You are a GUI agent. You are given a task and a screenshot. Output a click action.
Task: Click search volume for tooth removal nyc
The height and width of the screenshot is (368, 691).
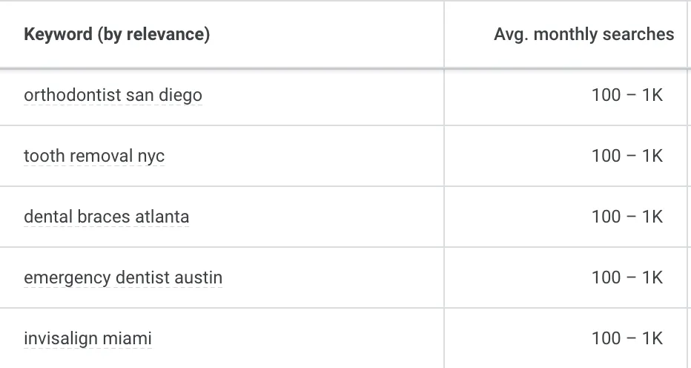[626, 157]
